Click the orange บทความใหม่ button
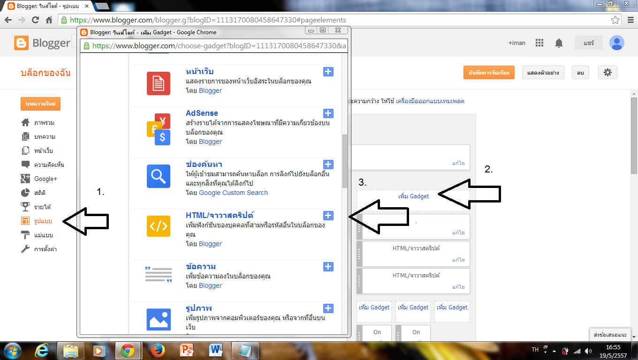The image size is (638, 360). (40, 104)
